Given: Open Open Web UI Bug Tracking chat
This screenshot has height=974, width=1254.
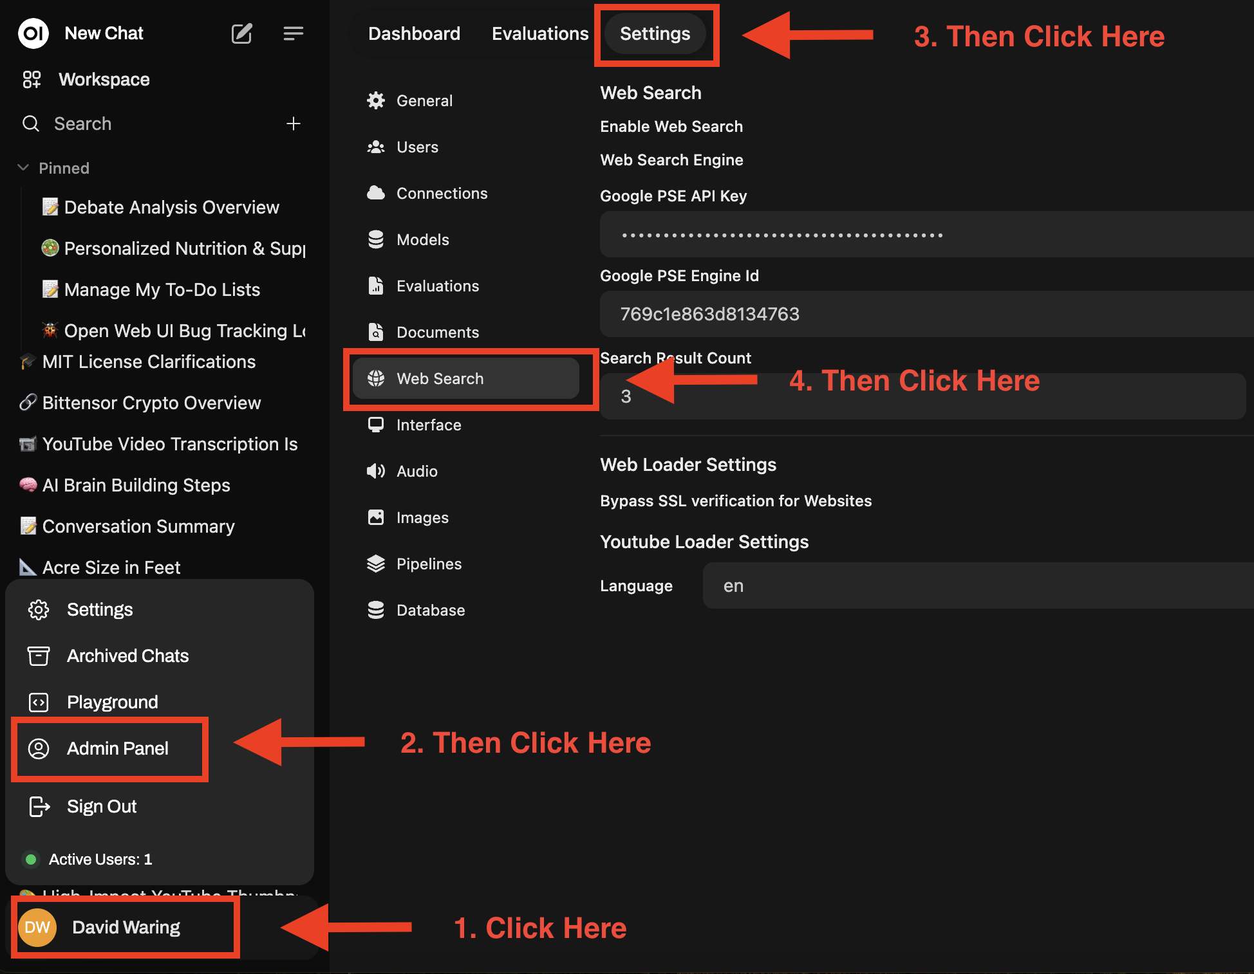Looking at the screenshot, I should point(174,331).
